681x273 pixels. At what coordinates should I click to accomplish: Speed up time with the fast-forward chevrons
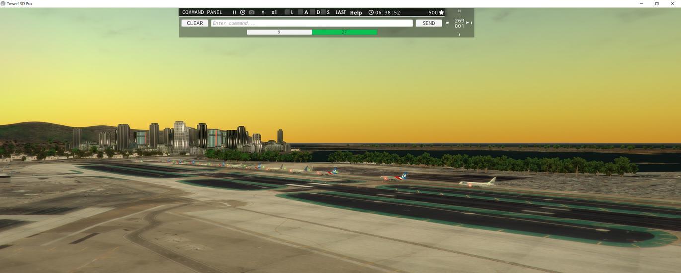(x=263, y=12)
